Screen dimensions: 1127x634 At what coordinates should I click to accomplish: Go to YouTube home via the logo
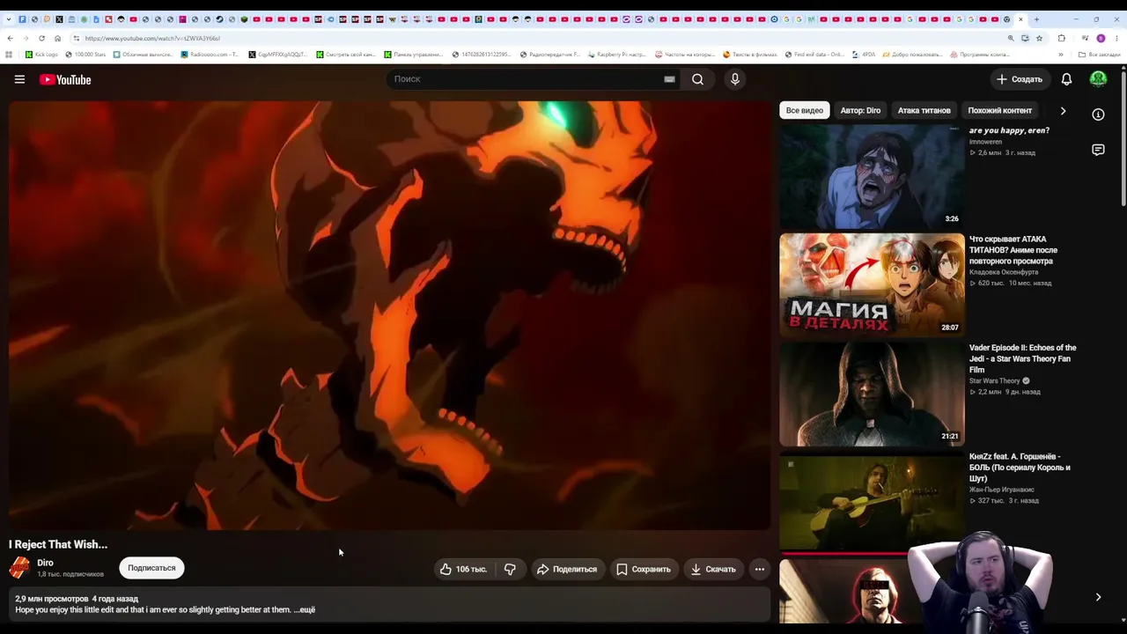pyautogui.click(x=65, y=79)
